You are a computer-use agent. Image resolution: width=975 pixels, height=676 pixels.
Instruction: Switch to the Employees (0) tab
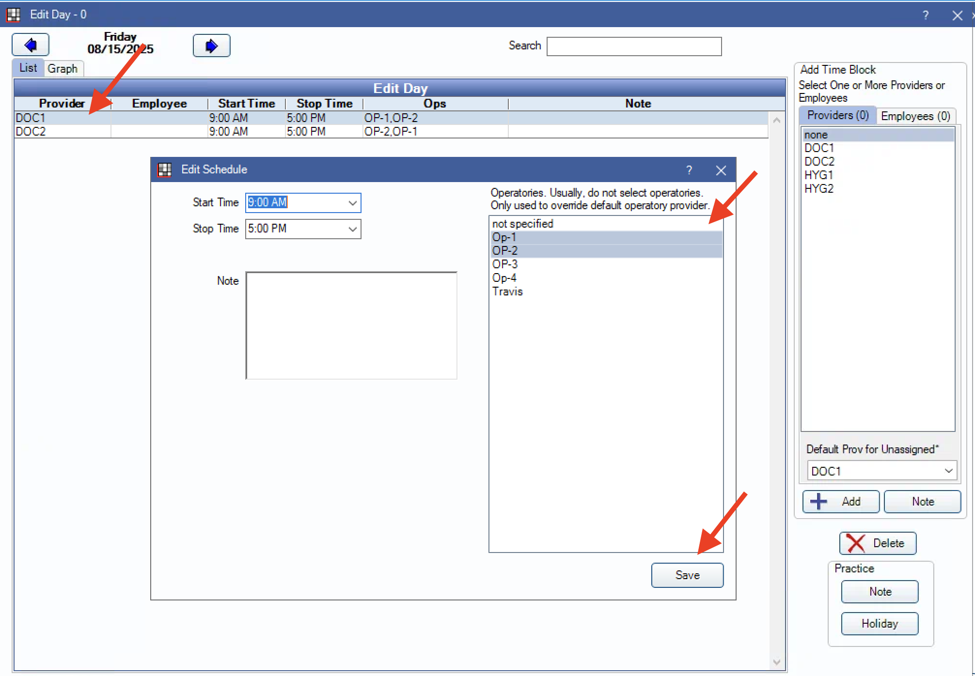coord(915,116)
